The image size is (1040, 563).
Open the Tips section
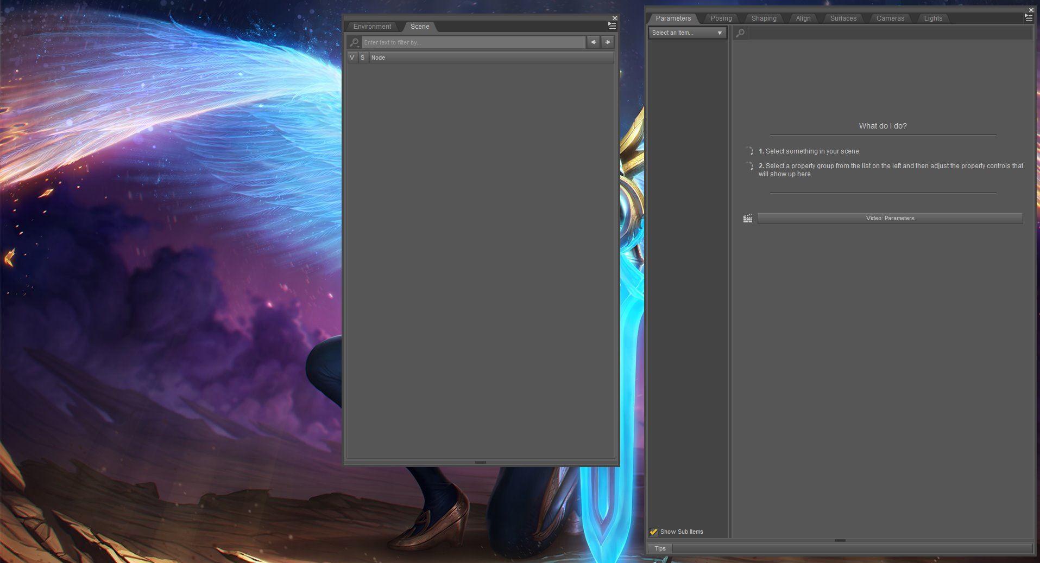660,548
